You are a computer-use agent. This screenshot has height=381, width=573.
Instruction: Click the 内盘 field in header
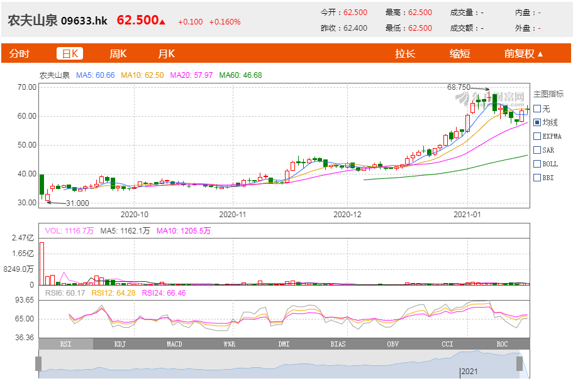coord(528,13)
